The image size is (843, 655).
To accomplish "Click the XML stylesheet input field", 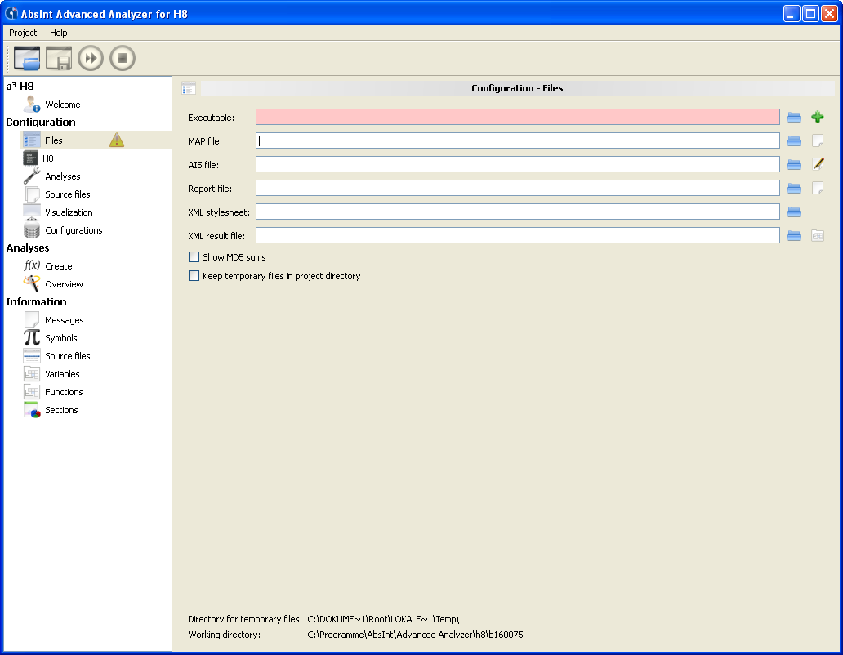I will [518, 212].
